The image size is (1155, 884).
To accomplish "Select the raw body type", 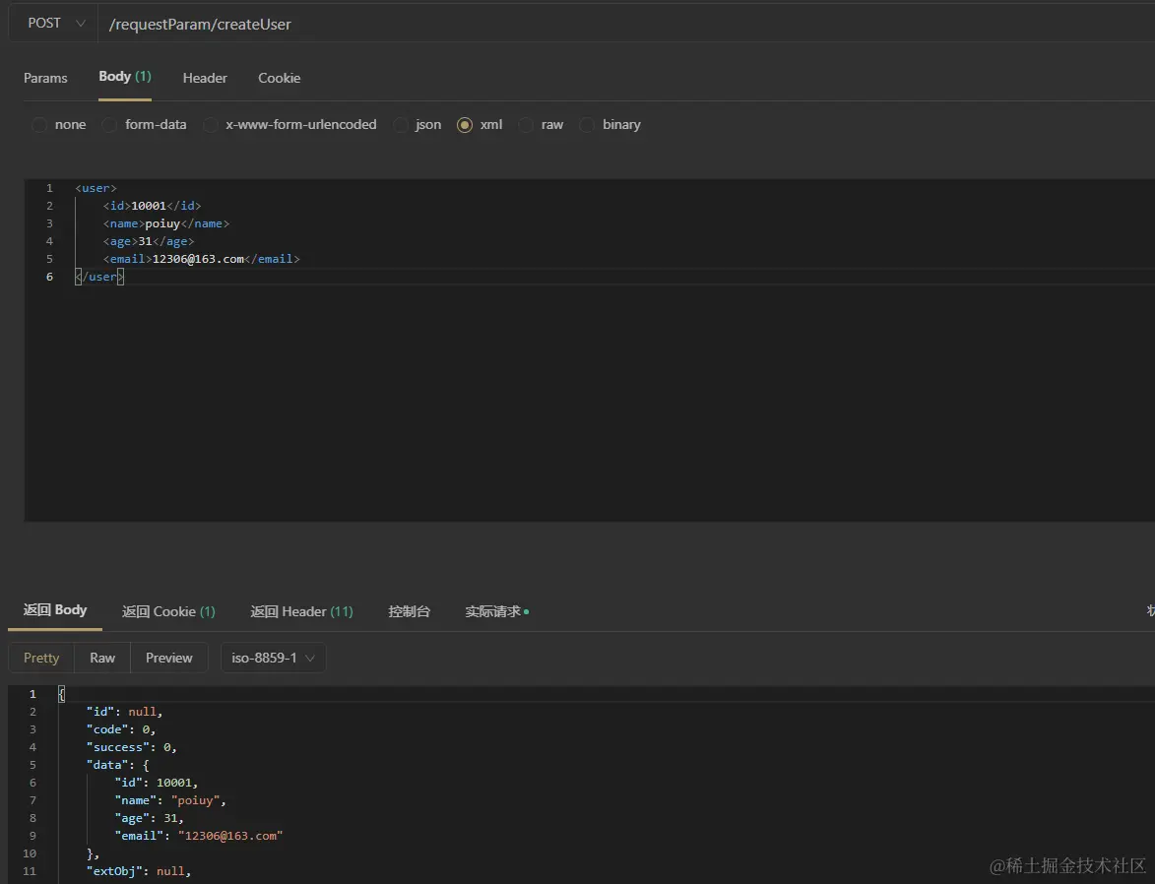I will click(541, 124).
